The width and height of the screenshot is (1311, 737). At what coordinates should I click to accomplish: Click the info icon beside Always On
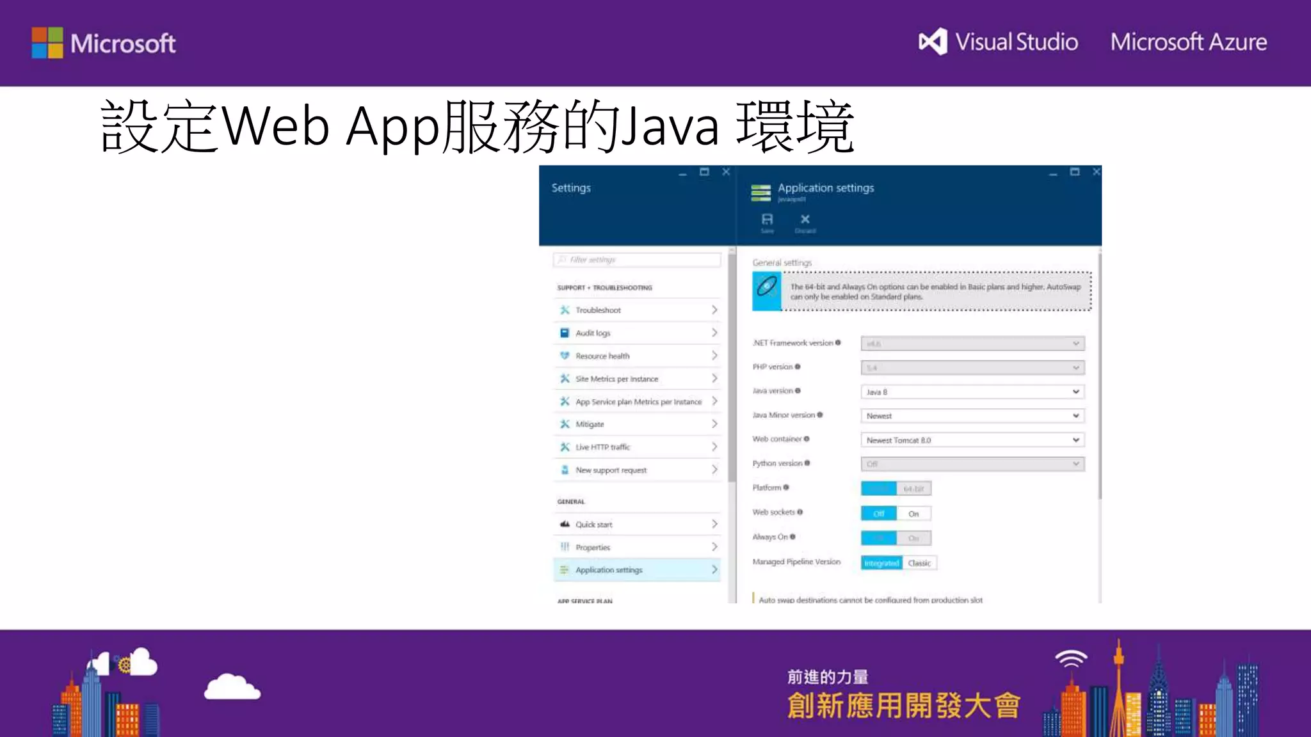click(x=792, y=537)
